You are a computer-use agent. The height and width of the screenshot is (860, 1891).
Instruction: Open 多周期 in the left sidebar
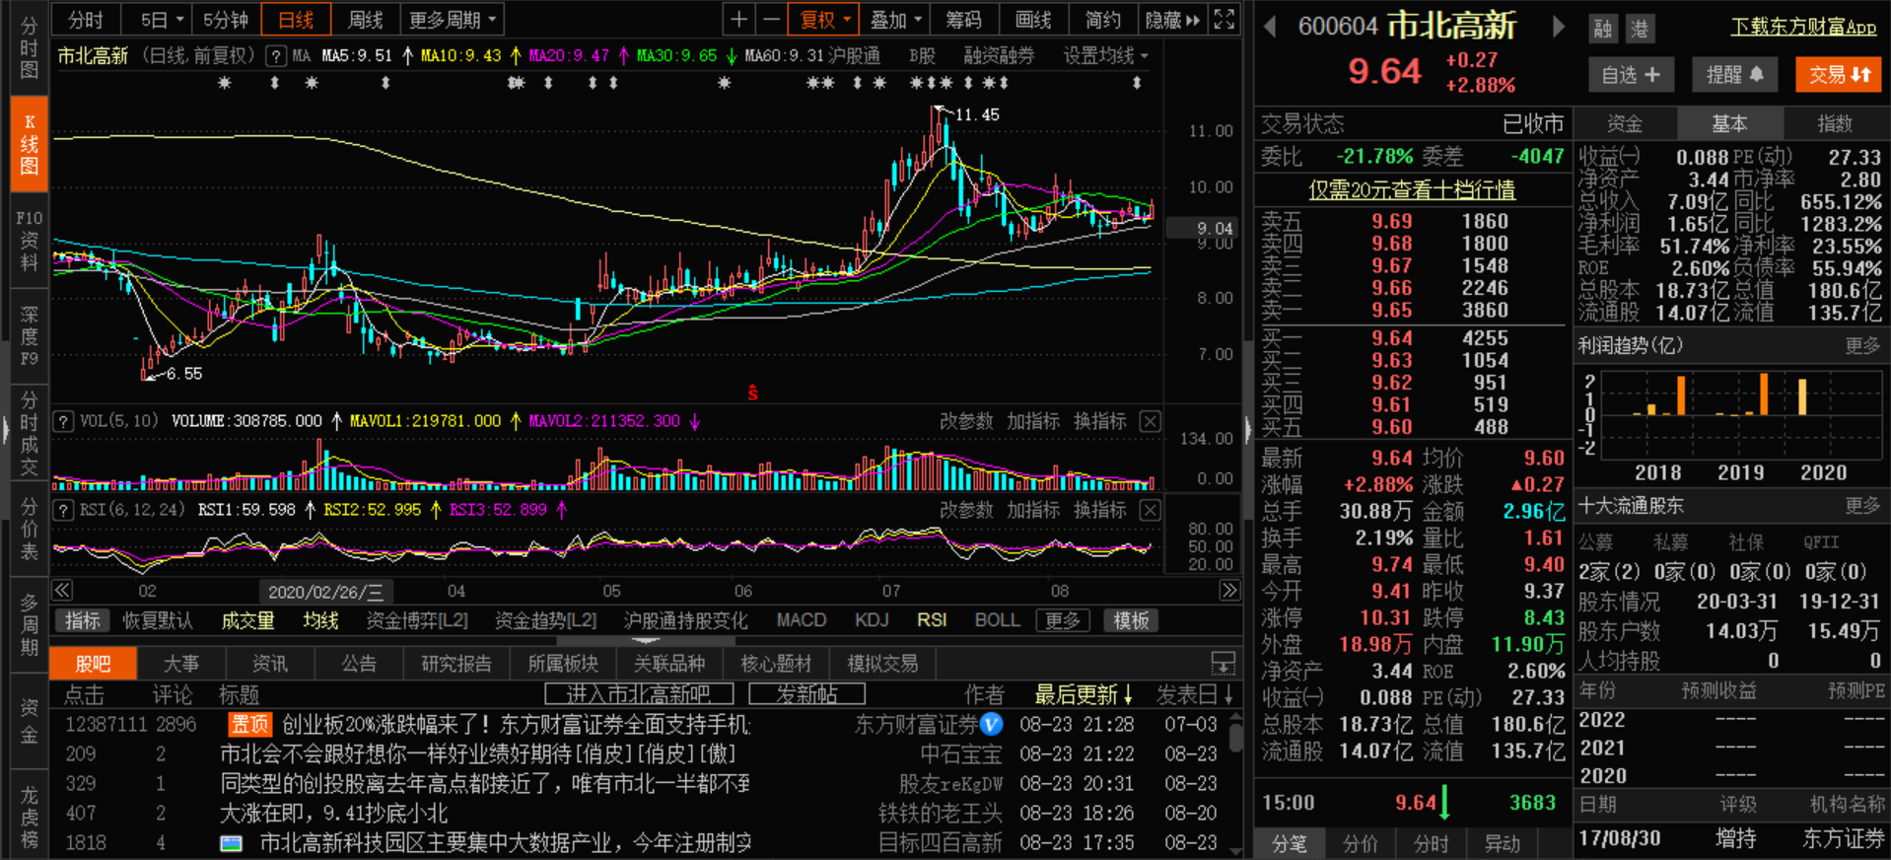coord(30,624)
